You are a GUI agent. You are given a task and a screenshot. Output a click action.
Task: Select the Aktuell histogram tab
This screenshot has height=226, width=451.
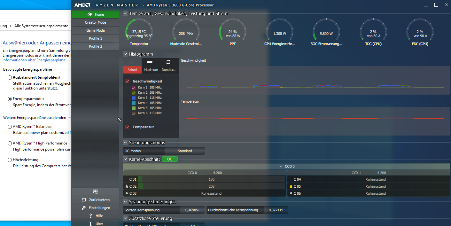coord(132,70)
